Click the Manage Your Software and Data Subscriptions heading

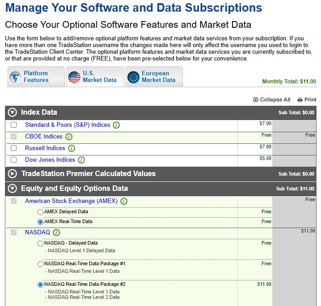point(134,8)
